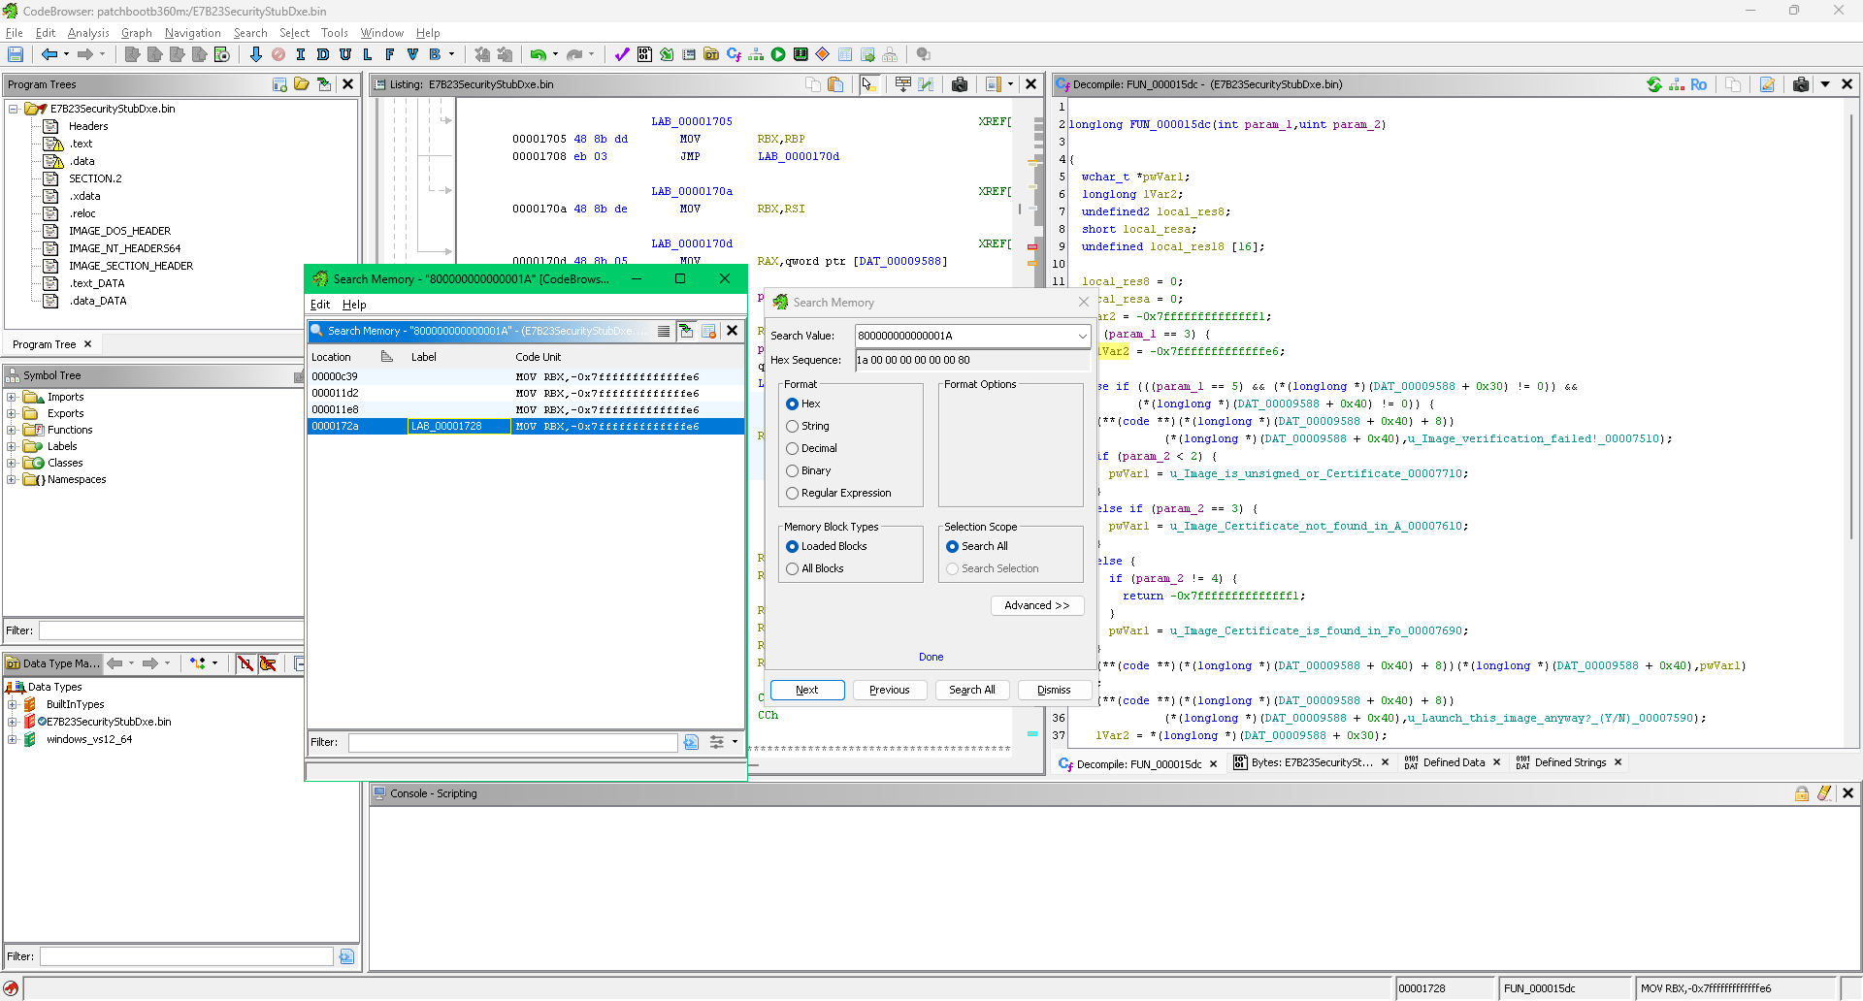
Task: Collapse E7B23SecurityStubDxe.bin program tree root
Action: click(x=14, y=109)
